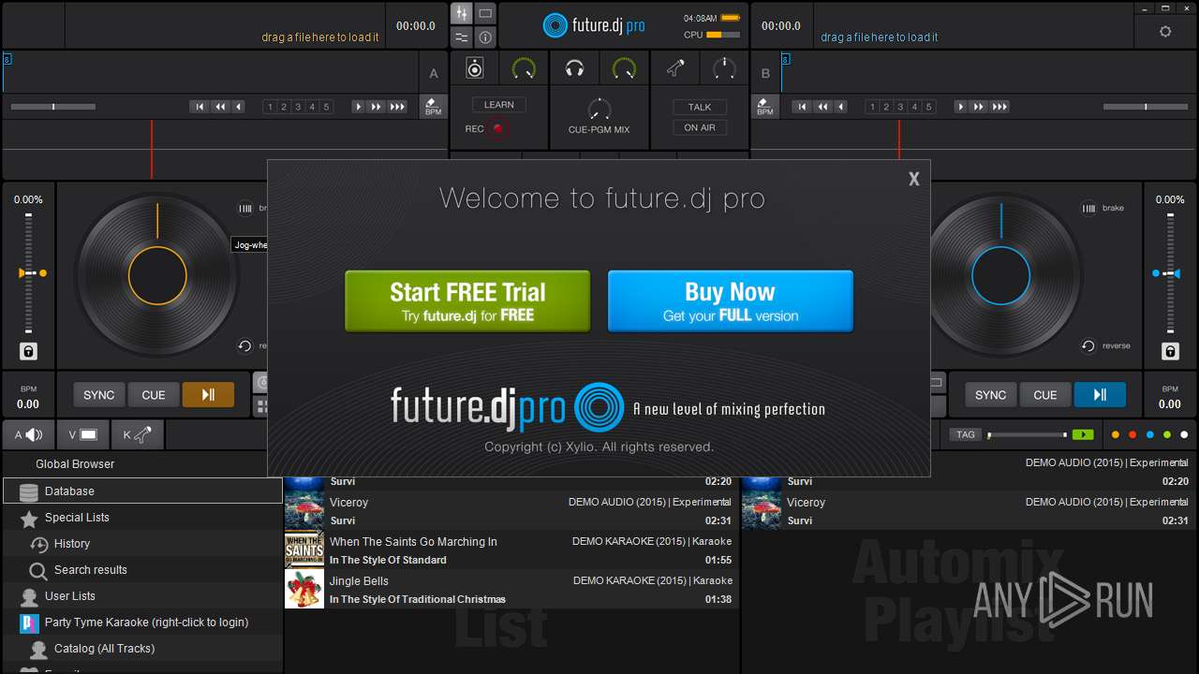Open the equalizer sliders icon at the top
Screen dimensions: 1199x674
[461, 37]
